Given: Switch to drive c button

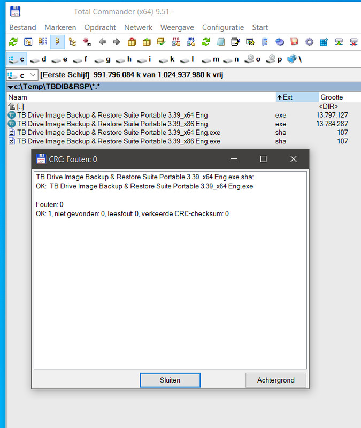Looking at the screenshot, I should pos(17,59).
